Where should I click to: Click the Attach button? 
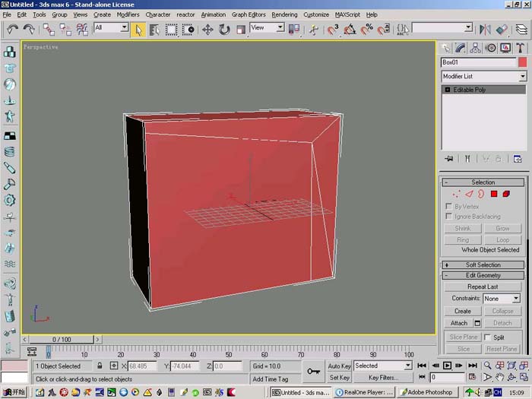tap(459, 323)
